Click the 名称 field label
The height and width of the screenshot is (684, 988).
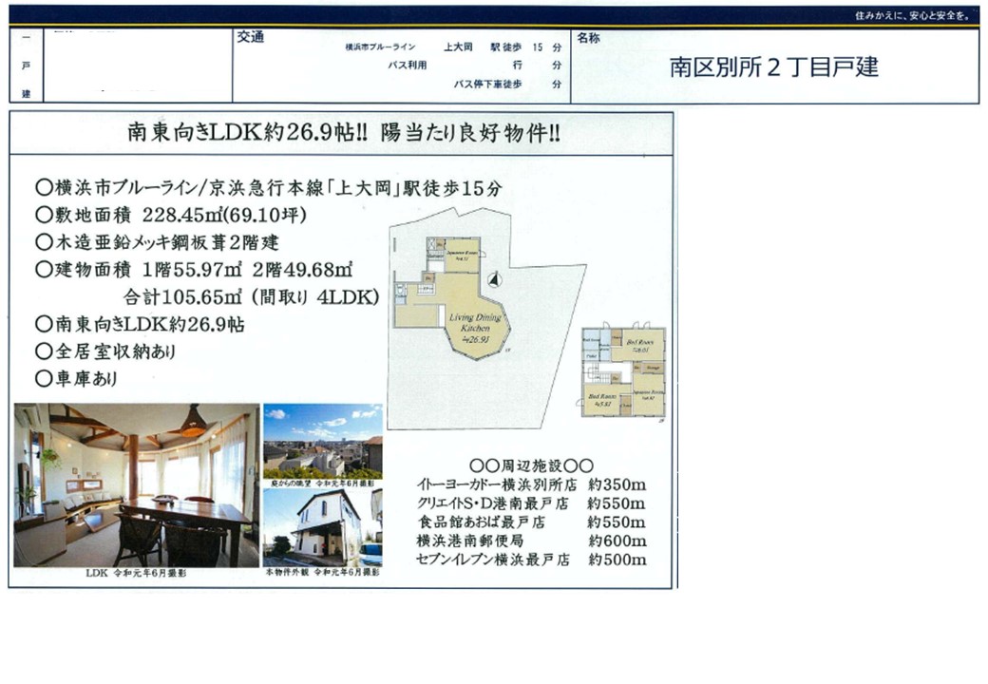click(x=588, y=37)
